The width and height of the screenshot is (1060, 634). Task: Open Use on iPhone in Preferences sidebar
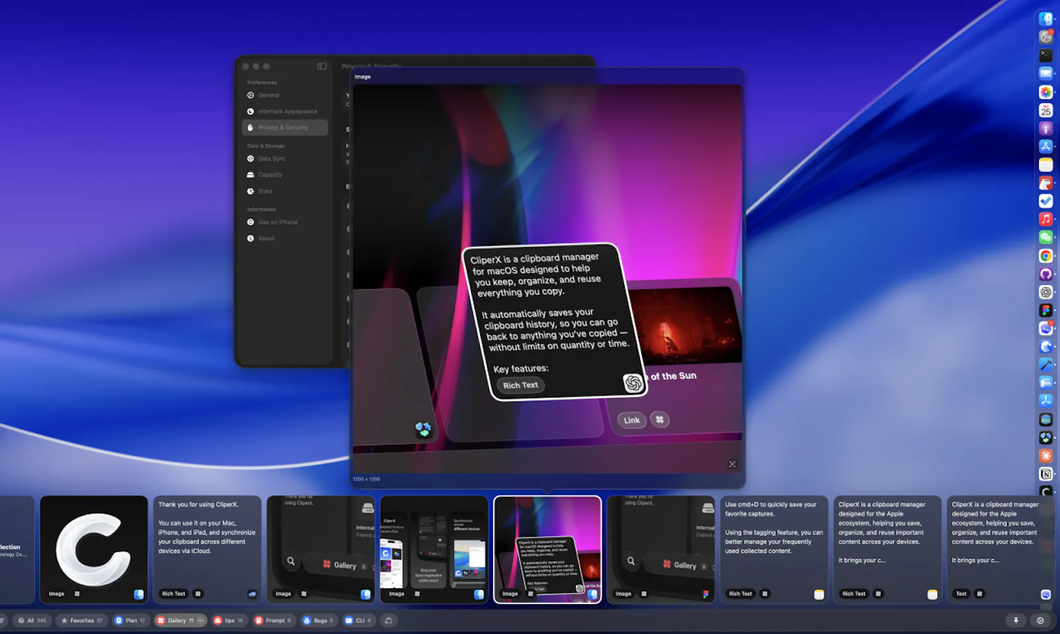point(285,222)
